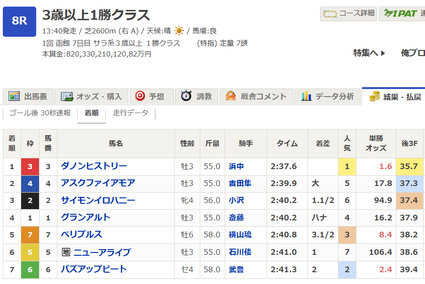Click the IPAT horse logo icon
The height and width of the screenshot is (284, 425).
pyautogui.click(x=401, y=13)
